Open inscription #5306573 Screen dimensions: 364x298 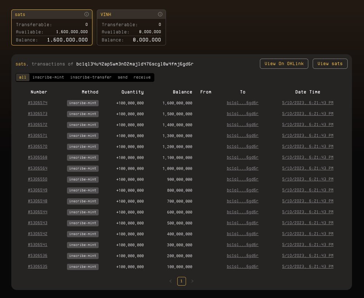coord(37,114)
